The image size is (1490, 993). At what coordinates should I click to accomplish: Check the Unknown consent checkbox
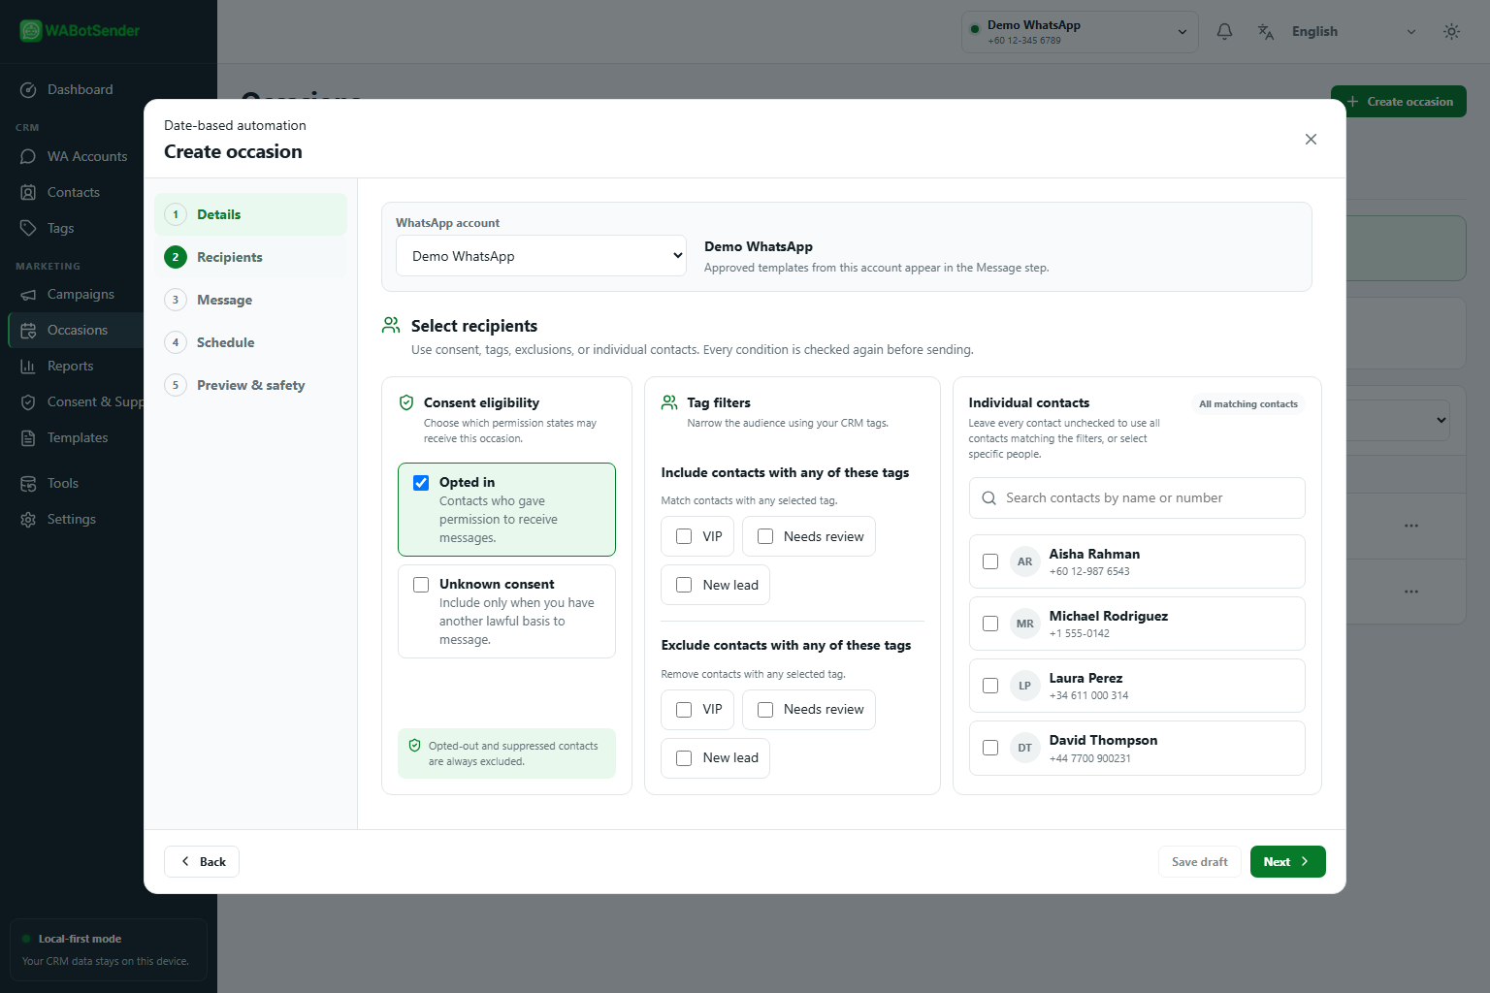tap(421, 585)
